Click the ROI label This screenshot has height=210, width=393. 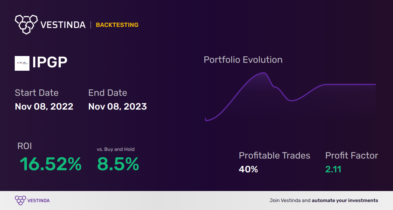(25, 146)
